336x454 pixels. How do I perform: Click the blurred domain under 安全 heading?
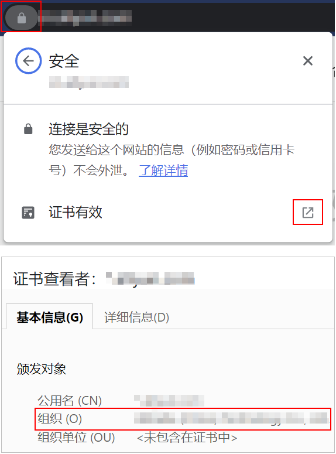pyautogui.click(x=89, y=82)
